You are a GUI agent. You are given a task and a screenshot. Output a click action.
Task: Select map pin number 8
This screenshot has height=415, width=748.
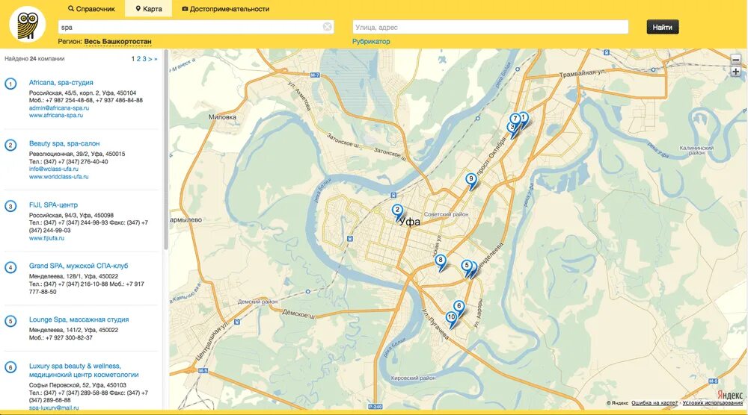point(441,260)
